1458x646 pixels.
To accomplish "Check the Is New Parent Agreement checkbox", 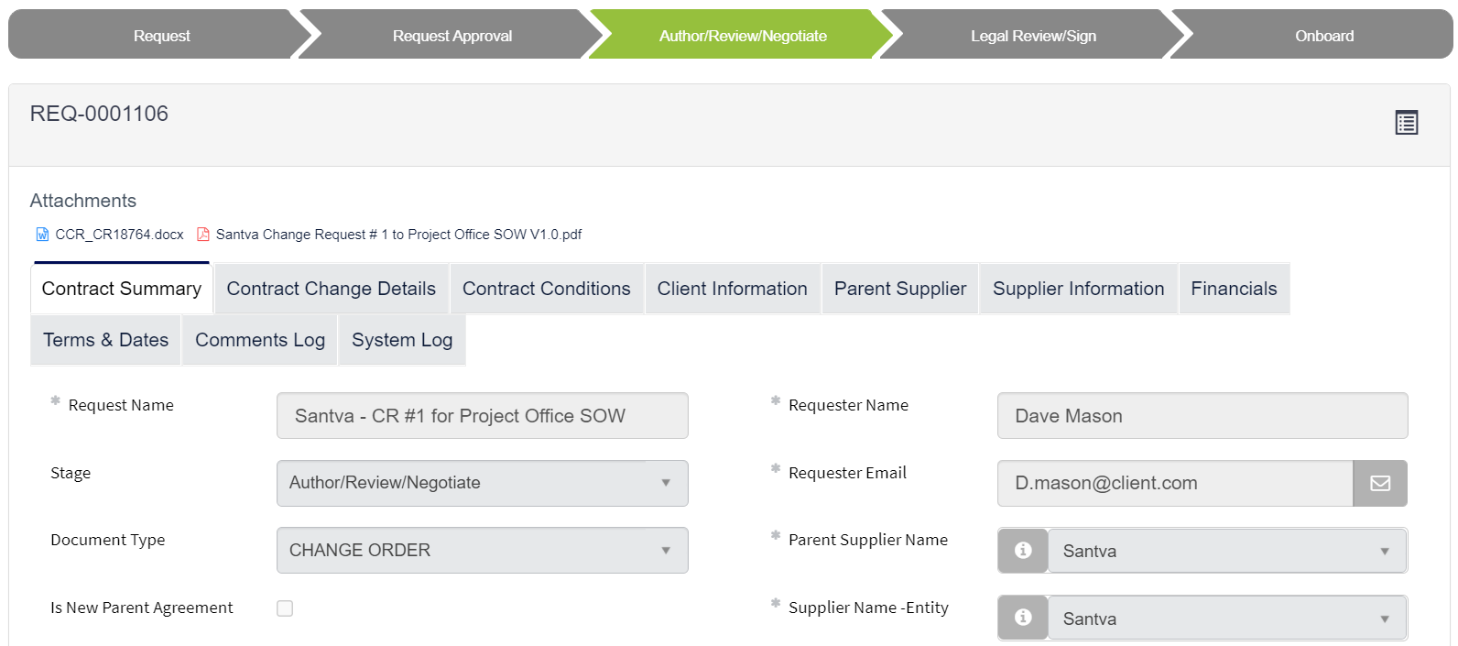I will 285,608.
